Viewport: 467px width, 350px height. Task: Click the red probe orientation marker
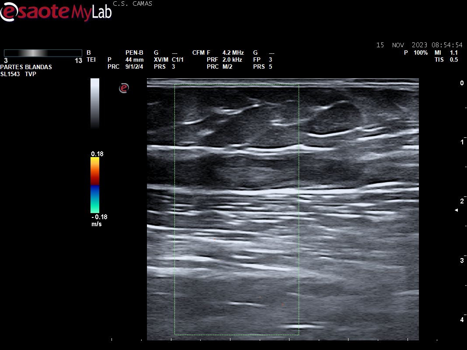point(124,88)
